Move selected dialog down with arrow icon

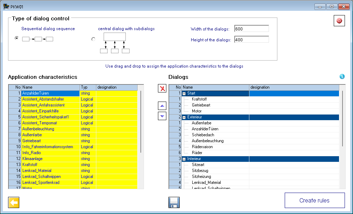pyautogui.click(x=162, y=116)
